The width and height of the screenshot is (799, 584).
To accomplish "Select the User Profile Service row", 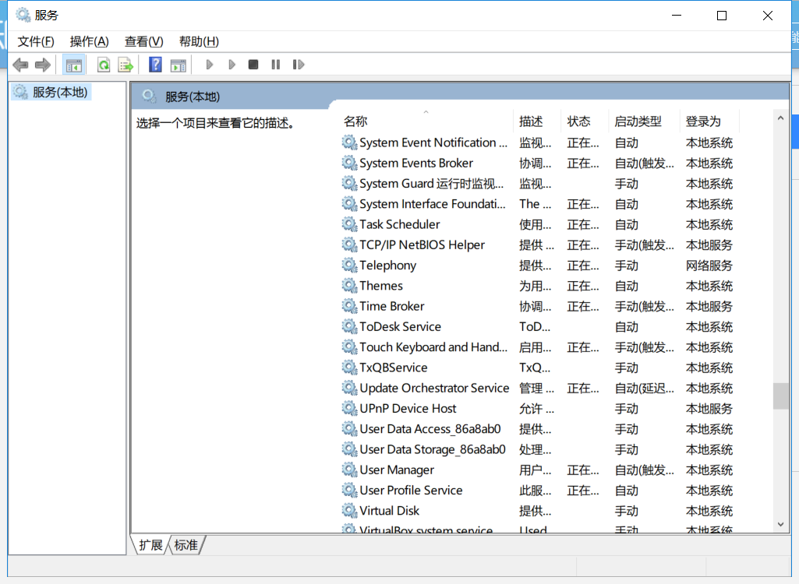I will 538,490.
